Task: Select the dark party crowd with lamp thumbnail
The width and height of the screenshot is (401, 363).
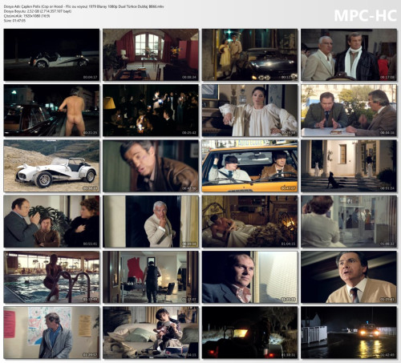Action: pyautogui.click(x=151, y=111)
